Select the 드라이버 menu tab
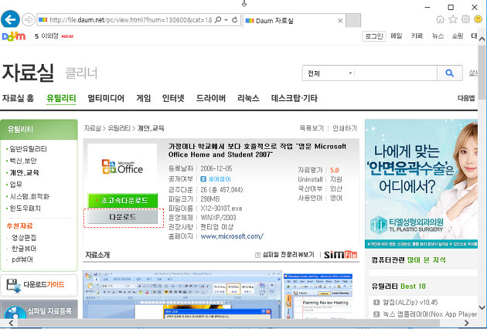487x329 pixels. pyautogui.click(x=211, y=98)
